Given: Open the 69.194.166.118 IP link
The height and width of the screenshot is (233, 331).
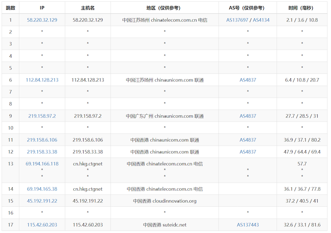Looking at the screenshot, I should tap(42, 164).
